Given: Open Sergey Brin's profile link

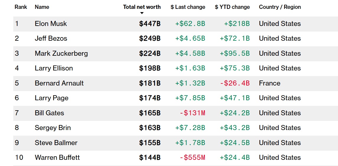Looking at the screenshot, I should [x=53, y=128].
